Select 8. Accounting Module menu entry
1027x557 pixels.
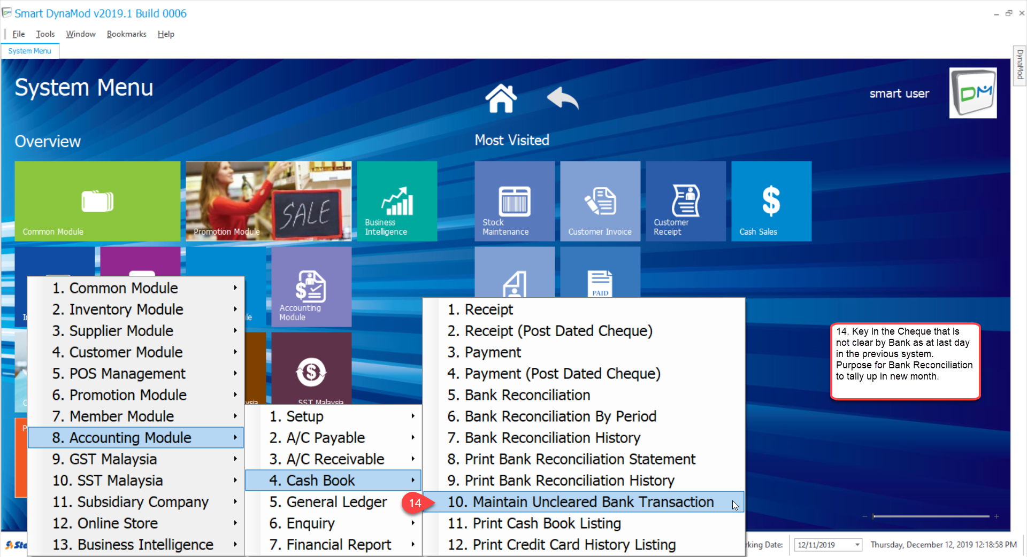pos(136,437)
